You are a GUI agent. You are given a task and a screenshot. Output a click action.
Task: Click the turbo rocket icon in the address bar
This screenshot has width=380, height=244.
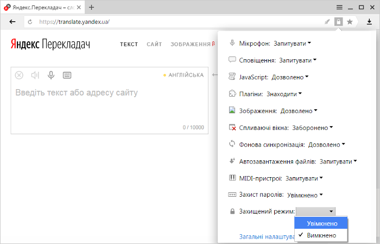(x=327, y=22)
